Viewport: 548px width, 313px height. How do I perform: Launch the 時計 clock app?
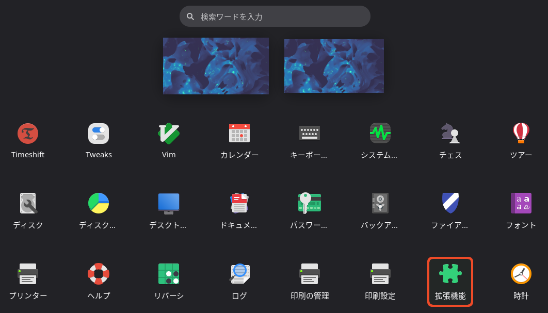point(521,274)
